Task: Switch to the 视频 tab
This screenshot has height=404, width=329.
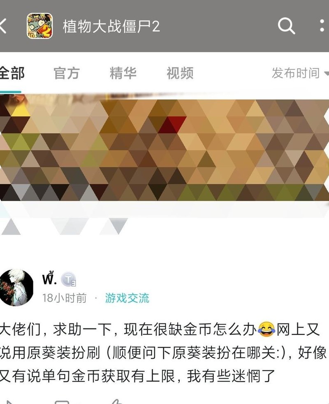Action: (180, 73)
